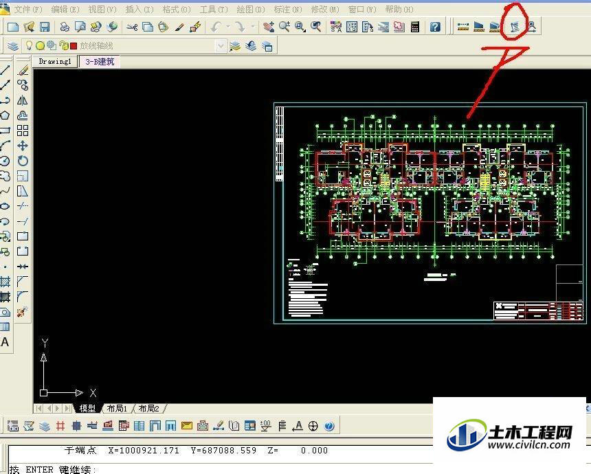The image size is (591, 474).
Task: Click yellow envelope icon in bottom toolbar
Action: pyautogui.click(x=186, y=426)
